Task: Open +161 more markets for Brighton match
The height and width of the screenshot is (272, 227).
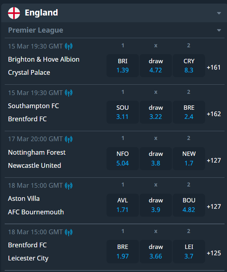Action: click(213, 67)
